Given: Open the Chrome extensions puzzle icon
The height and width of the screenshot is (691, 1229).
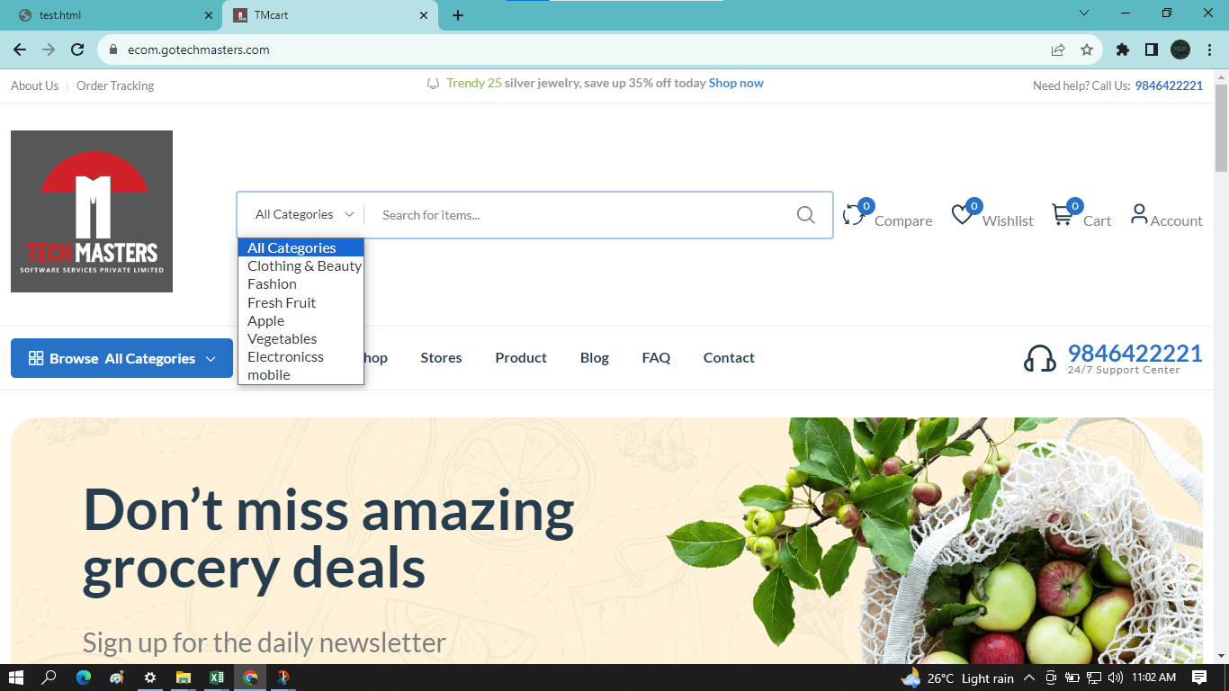Looking at the screenshot, I should pyautogui.click(x=1122, y=49).
